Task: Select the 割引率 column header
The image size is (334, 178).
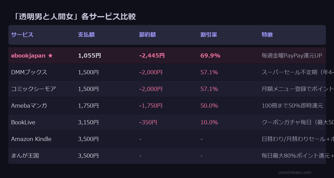Action: (x=209, y=35)
